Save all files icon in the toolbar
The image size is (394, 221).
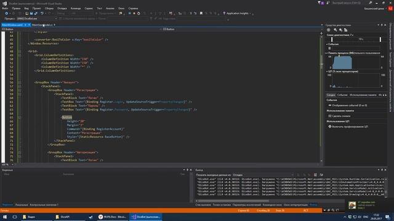[x=36, y=14]
